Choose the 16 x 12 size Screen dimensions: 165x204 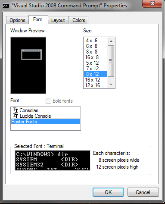point(96,80)
